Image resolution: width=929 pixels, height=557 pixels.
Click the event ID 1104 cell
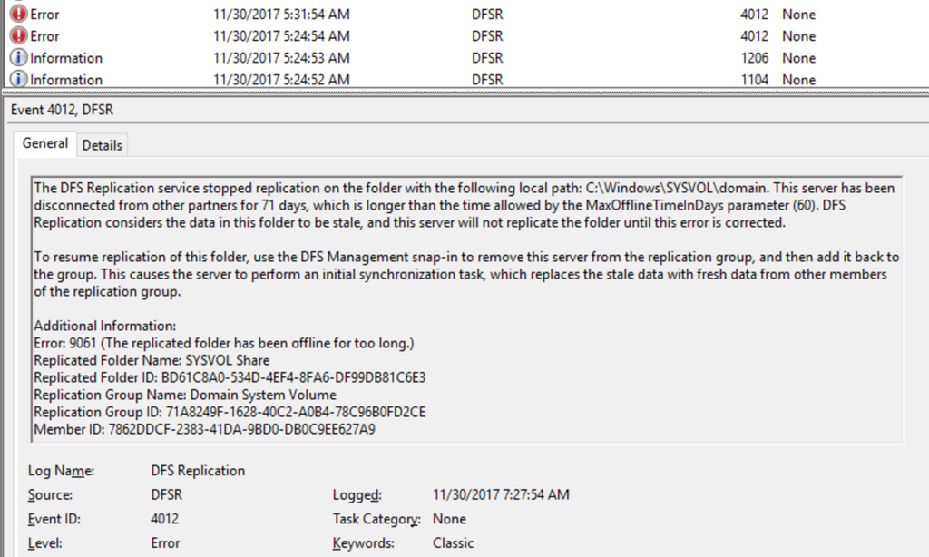[x=754, y=80]
